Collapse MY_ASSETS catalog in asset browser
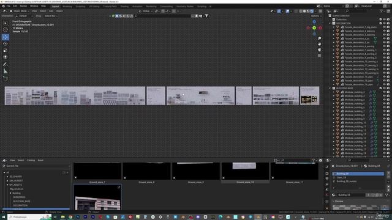This screenshot has width=392, height=220. point(7,185)
